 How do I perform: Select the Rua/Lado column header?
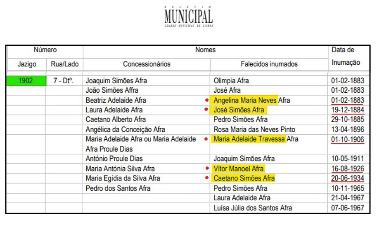tap(64, 64)
